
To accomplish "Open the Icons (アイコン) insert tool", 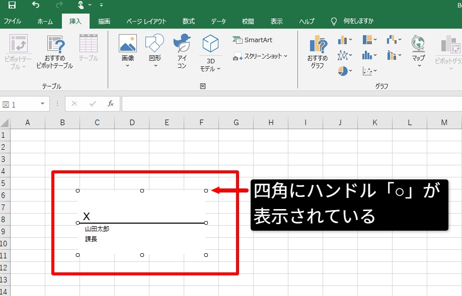I will [182, 52].
